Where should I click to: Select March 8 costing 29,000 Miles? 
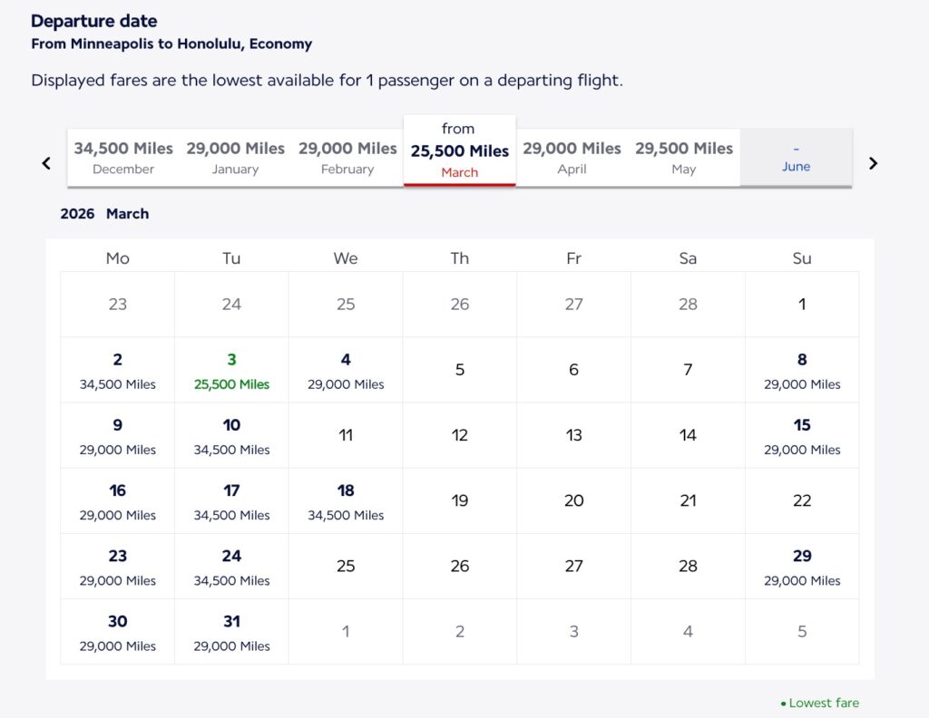[801, 371]
